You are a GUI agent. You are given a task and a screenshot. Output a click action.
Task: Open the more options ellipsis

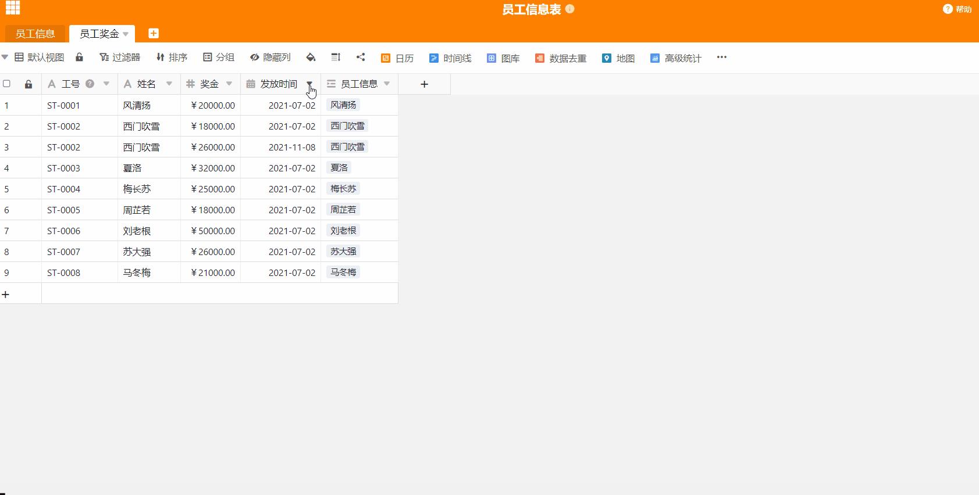pos(722,57)
